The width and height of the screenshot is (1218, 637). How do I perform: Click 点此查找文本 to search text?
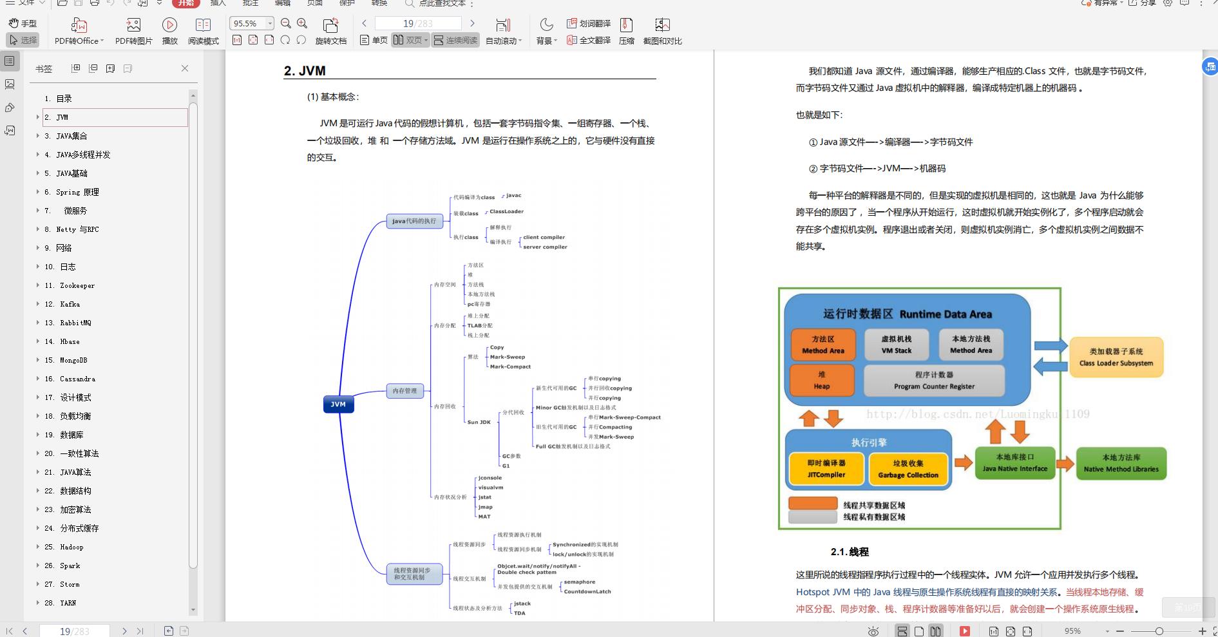[x=444, y=4]
